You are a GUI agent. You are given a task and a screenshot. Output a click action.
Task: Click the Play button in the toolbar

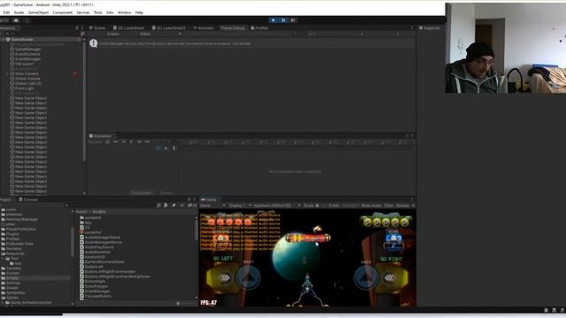(x=273, y=20)
